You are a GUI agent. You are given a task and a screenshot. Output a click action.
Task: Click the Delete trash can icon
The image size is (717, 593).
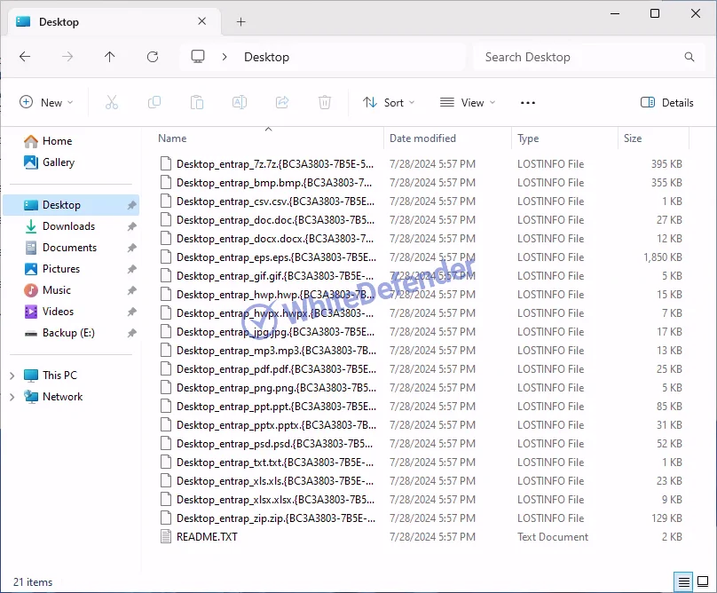[325, 103]
